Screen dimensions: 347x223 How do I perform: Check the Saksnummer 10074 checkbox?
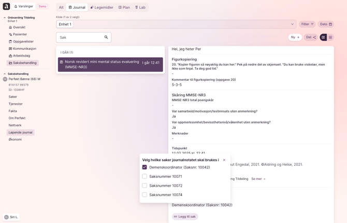click(x=144, y=195)
